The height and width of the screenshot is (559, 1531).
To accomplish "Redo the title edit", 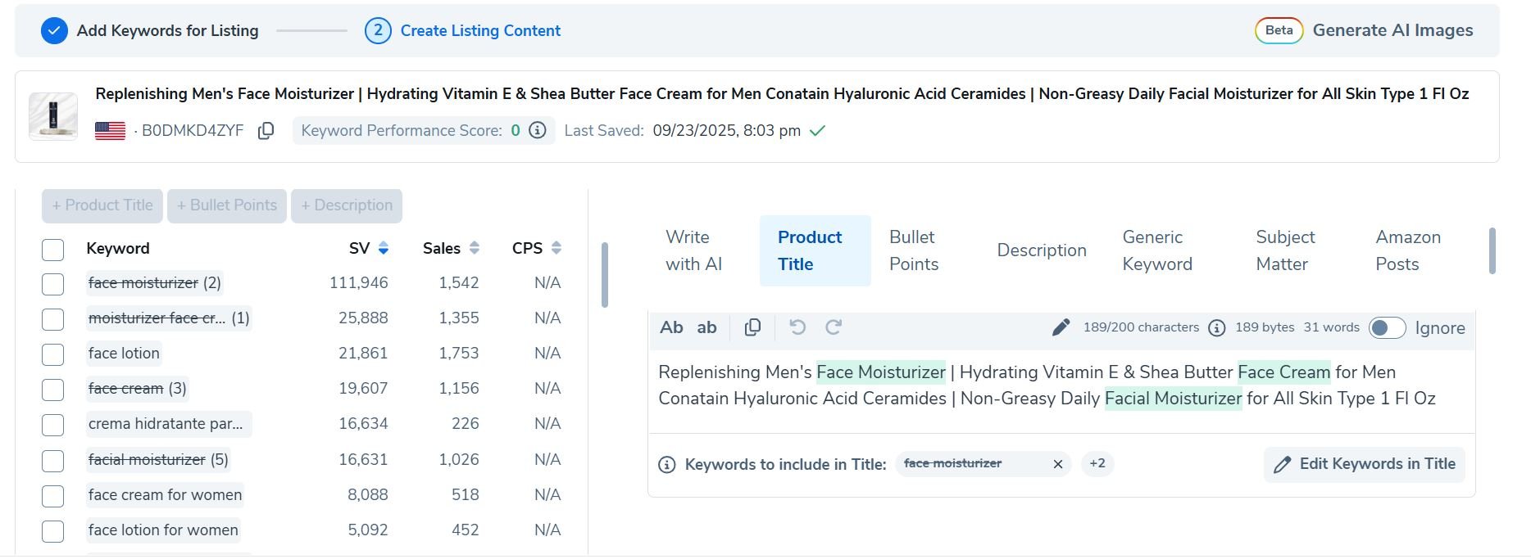I will pos(834,327).
